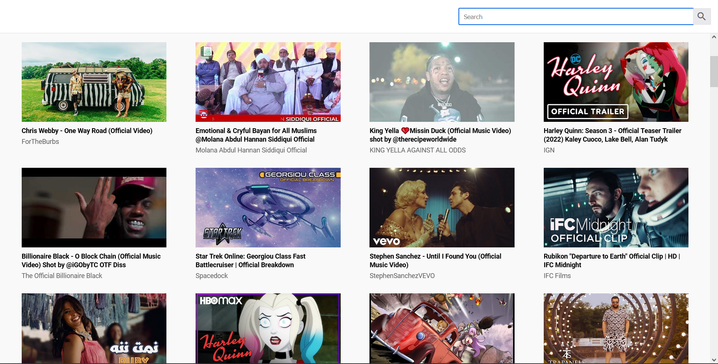Open the Emotional Bayan video thumbnail
Viewport: 718px width, 364px height.
(268, 82)
